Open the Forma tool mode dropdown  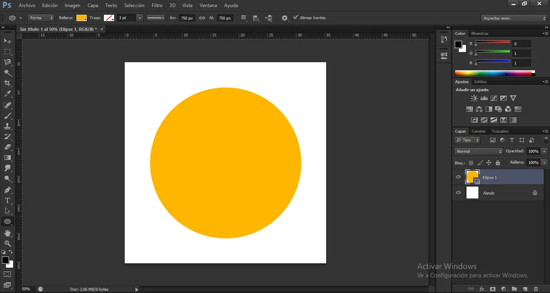coord(41,18)
